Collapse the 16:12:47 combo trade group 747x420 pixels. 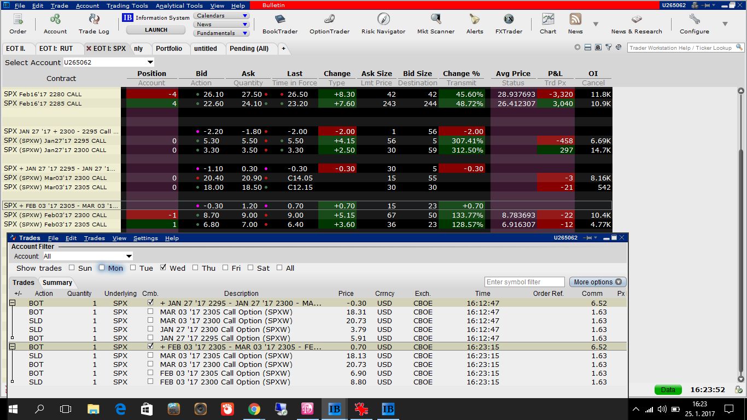coord(12,302)
